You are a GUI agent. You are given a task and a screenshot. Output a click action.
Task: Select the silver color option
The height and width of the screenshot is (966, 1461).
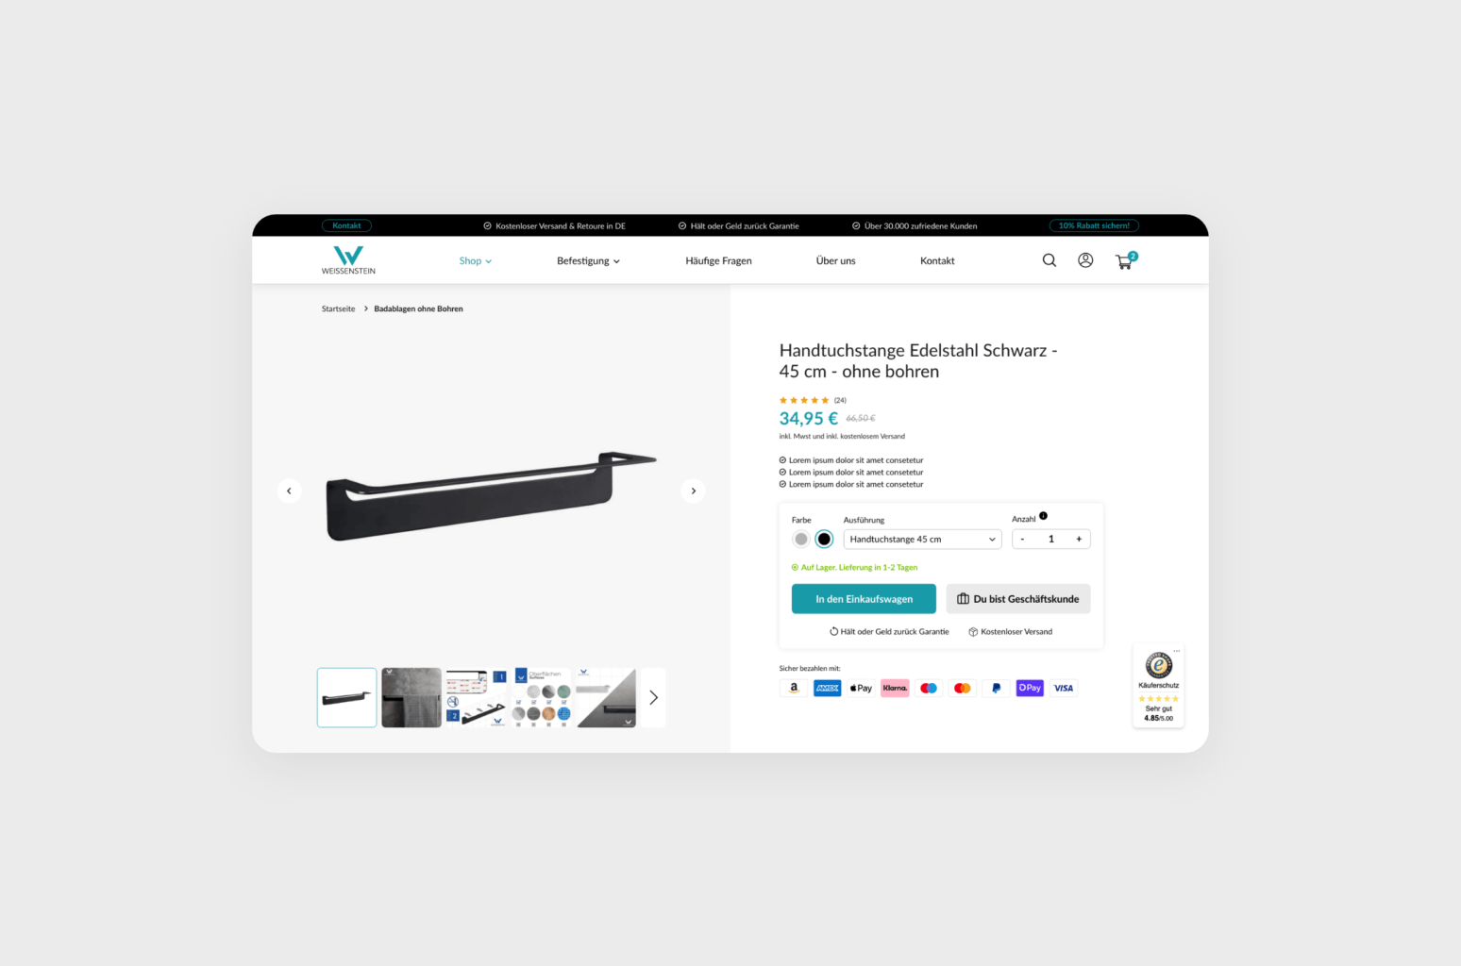point(801,540)
